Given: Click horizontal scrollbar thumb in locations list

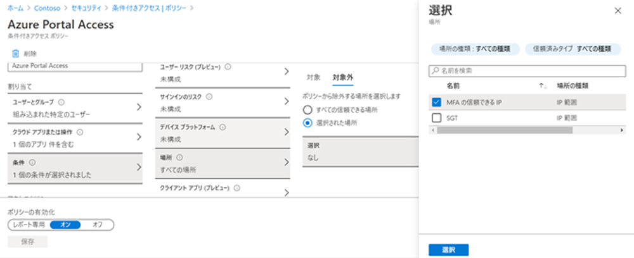Looking at the screenshot, I should [x=505, y=130].
